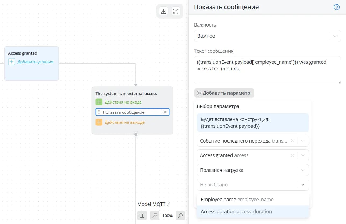This screenshot has height=224, width=346.
Task: Expand the Полезная нагрузка dropdown
Action: click(303, 170)
